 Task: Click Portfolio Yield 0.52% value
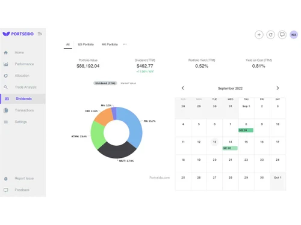tap(202, 66)
